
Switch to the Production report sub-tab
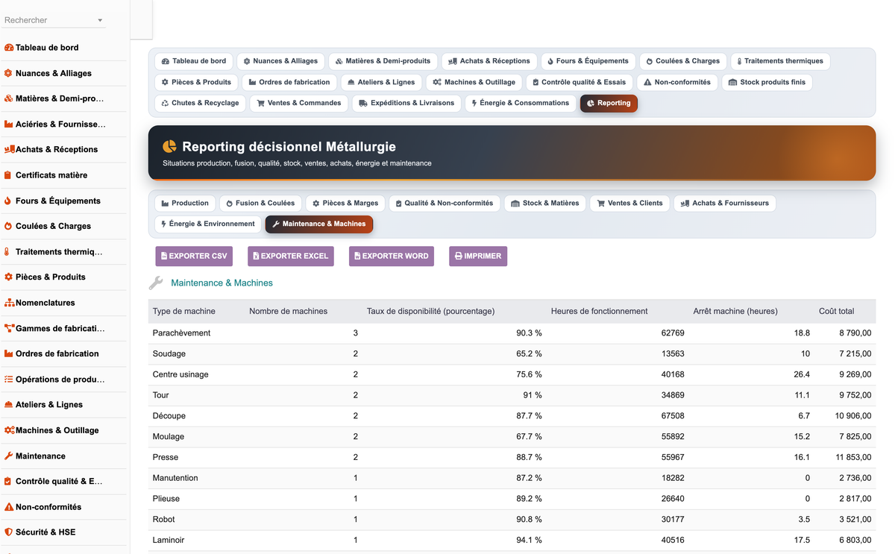pyautogui.click(x=185, y=203)
